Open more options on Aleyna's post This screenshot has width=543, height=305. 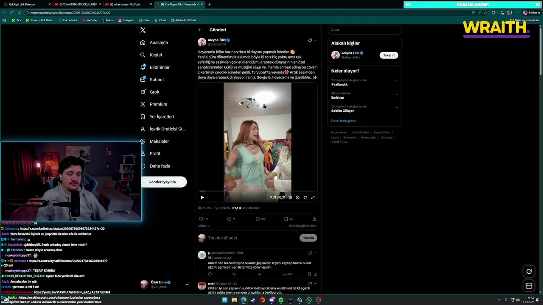point(316,40)
